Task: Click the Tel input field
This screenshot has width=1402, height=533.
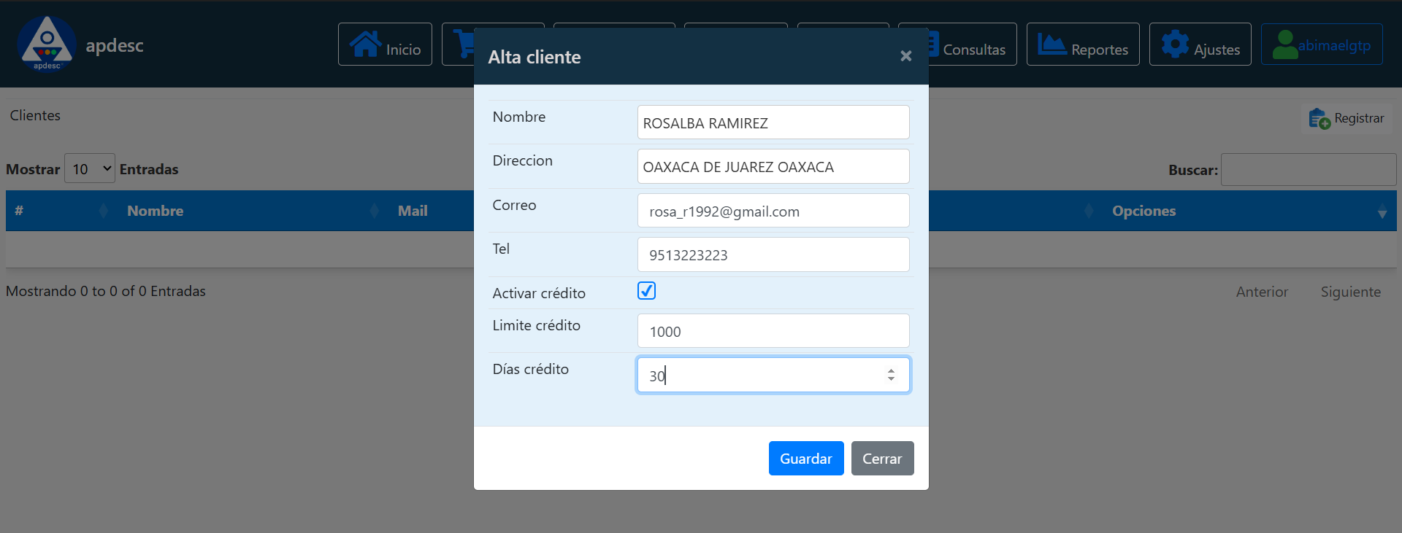Action: point(773,254)
